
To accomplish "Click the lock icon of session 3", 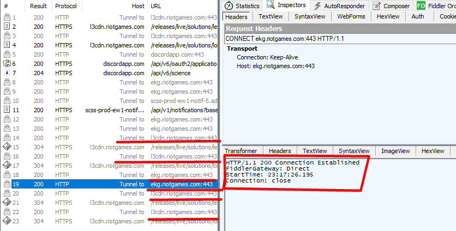I will 7,36.
